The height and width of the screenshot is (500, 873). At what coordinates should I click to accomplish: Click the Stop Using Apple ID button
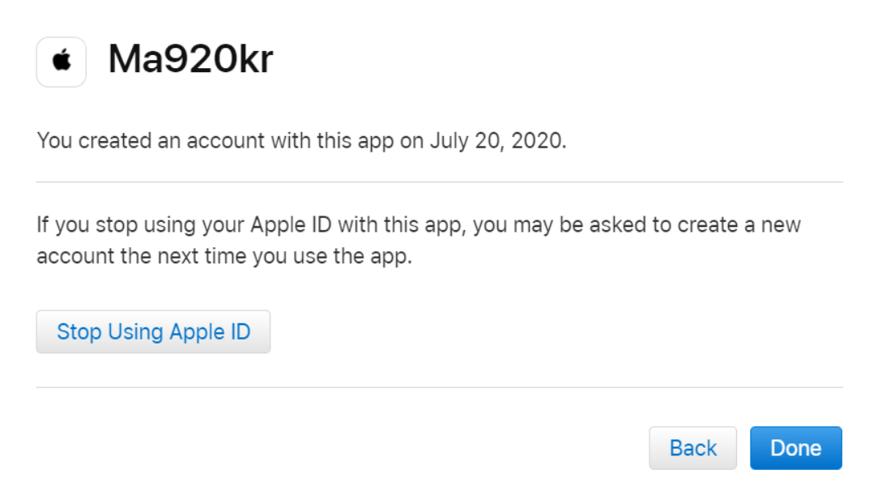coord(153,331)
